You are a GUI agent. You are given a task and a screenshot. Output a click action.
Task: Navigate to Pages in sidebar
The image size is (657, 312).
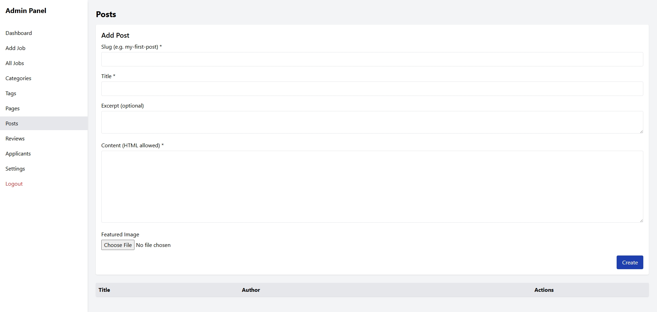(x=12, y=108)
